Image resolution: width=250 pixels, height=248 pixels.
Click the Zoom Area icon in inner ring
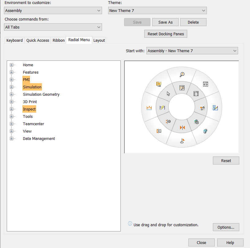tap(182, 88)
